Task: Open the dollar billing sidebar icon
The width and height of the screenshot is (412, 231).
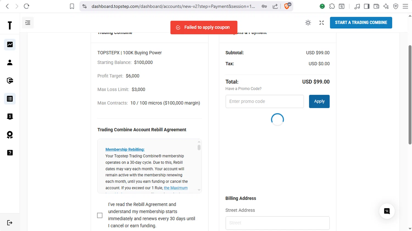Action: tap(10, 116)
